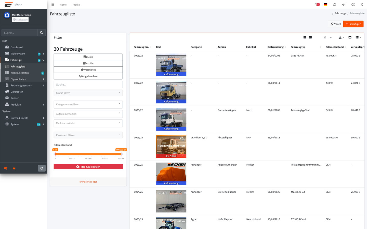Image resolution: width=367 pixels, height=229 pixels.
Task: Click Filter zurücksetzen button
Action: pos(88,167)
